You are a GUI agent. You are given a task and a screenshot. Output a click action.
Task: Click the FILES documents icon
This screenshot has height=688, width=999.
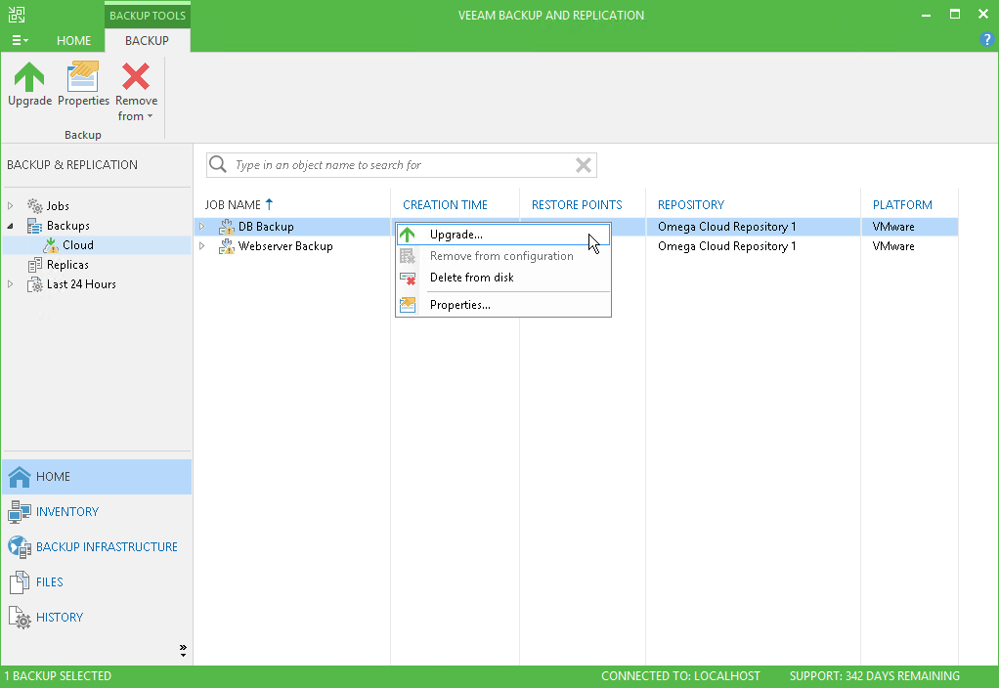coord(20,581)
